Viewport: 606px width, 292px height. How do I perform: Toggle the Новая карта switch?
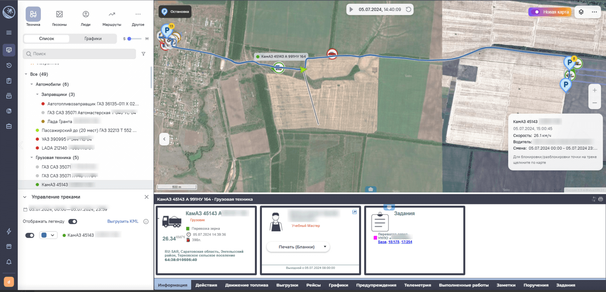click(x=536, y=12)
